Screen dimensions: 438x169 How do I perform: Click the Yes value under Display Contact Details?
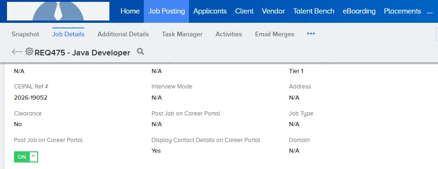(156, 151)
